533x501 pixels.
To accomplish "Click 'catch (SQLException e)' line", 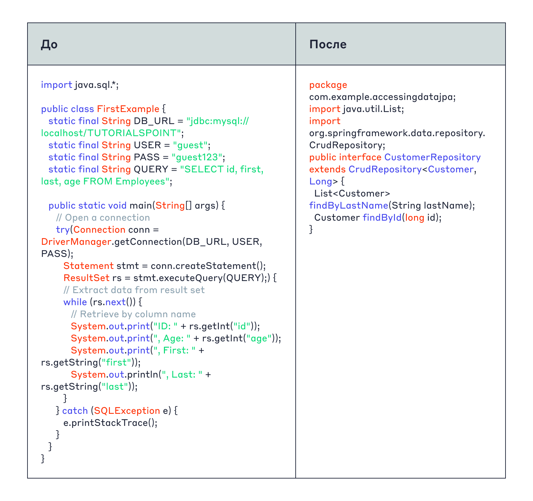I will pyautogui.click(x=117, y=411).
